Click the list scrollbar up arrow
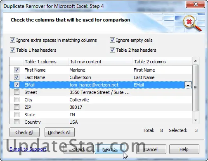This screenshot has height=161, width=208. pyautogui.click(x=196, y=61)
